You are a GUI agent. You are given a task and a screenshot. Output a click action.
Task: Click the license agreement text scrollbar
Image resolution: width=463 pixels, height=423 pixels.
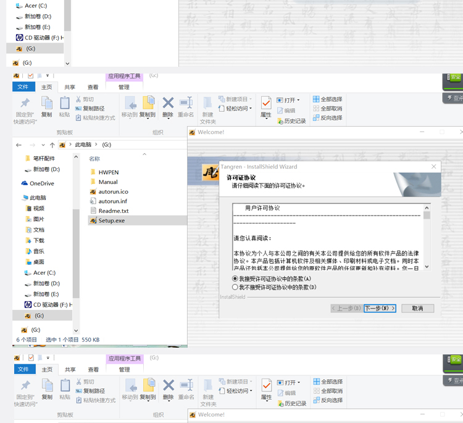click(427, 238)
